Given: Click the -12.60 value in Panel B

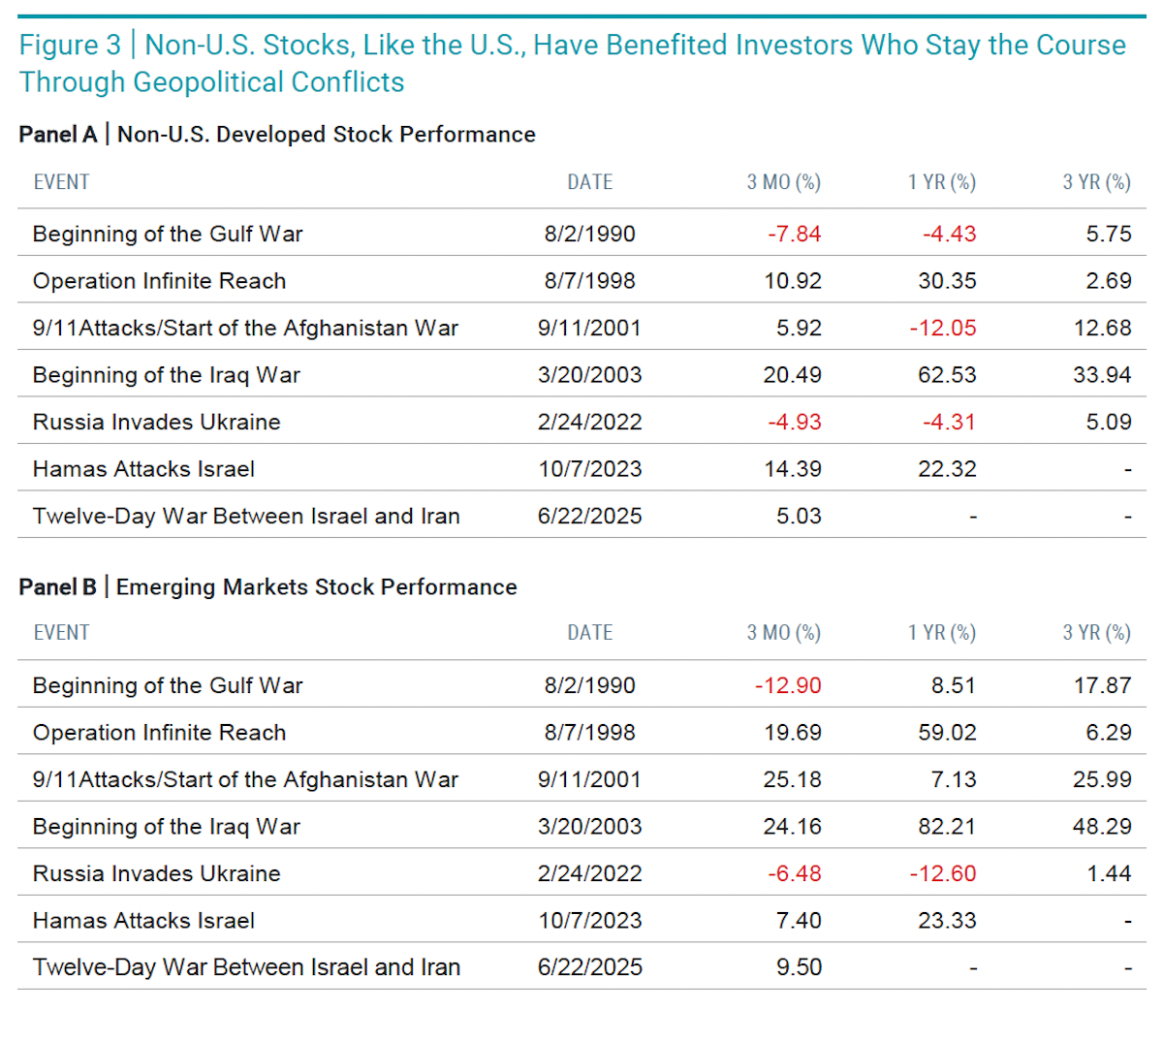Looking at the screenshot, I should coord(943,873).
